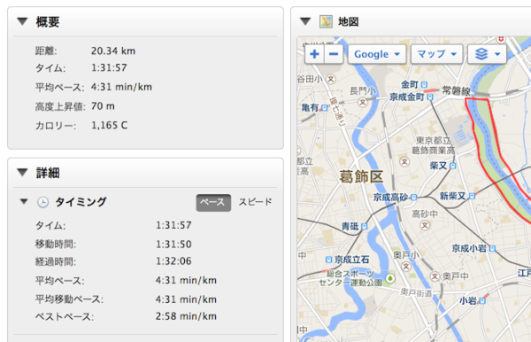Click the 亀有 station icon
Viewport: 531px width, 342px height.
pyautogui.click(x=325, y=108)
